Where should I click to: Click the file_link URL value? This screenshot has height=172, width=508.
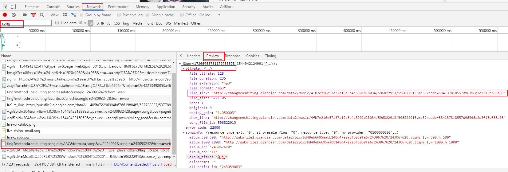pos(359,93)
